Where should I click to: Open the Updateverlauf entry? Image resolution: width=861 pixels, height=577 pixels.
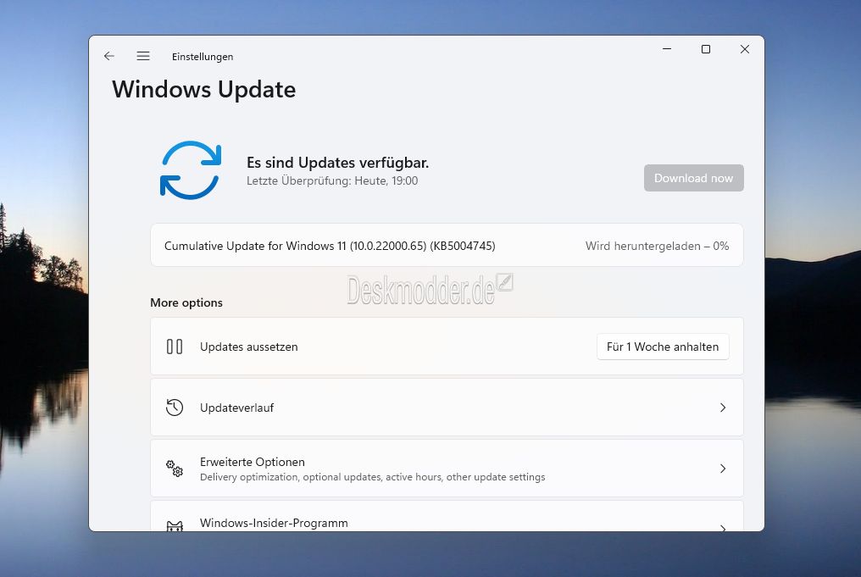pos(447,408)
